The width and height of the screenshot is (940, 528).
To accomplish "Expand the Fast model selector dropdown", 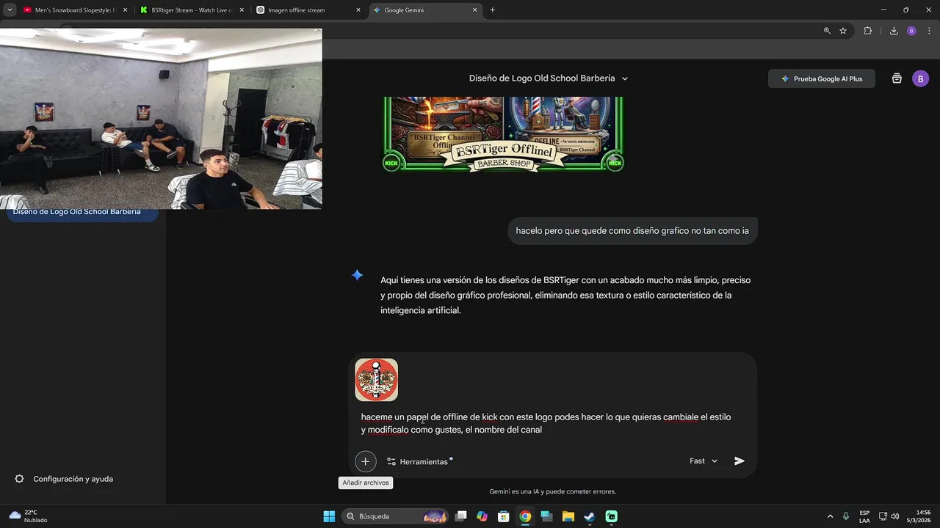I will [x=704, y=461].
